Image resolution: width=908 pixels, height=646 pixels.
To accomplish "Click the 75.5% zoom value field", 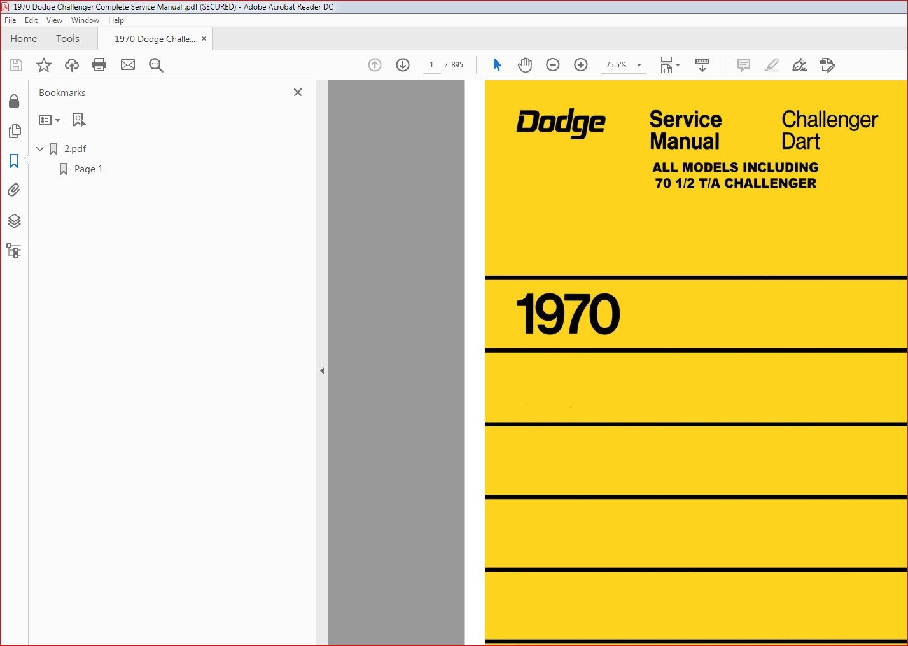I will tap(616, 65).
